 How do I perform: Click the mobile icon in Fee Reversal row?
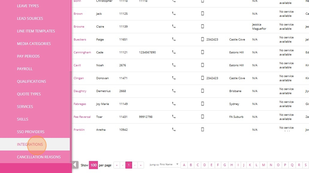tap(202, 117)
